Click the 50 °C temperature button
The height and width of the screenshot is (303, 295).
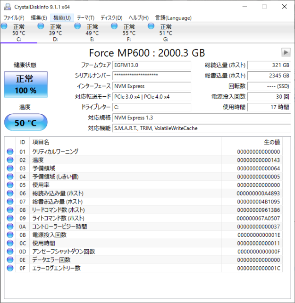[26, 123]
